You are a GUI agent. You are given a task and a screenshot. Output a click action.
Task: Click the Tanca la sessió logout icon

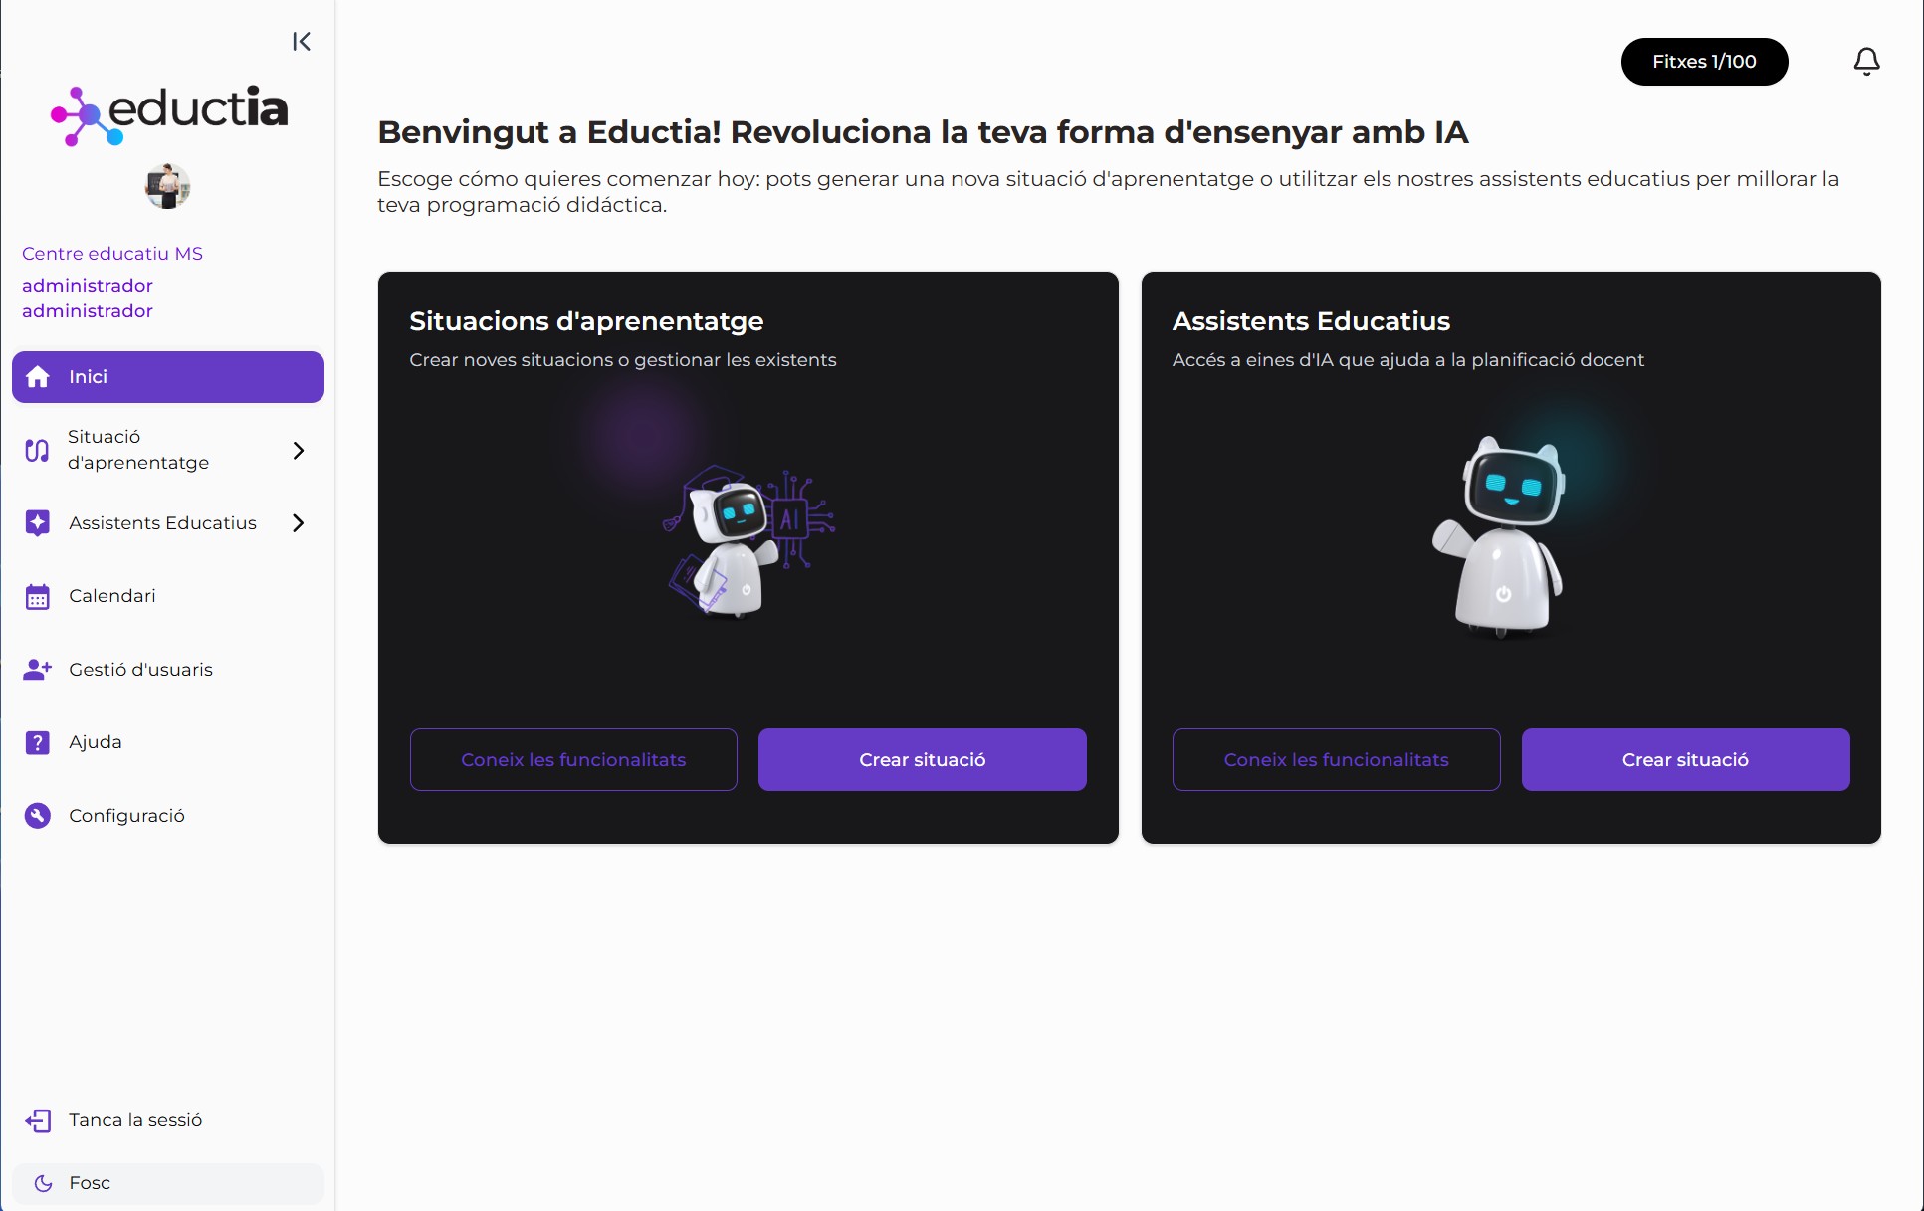pyautogui.click(x=38, y=1120)
